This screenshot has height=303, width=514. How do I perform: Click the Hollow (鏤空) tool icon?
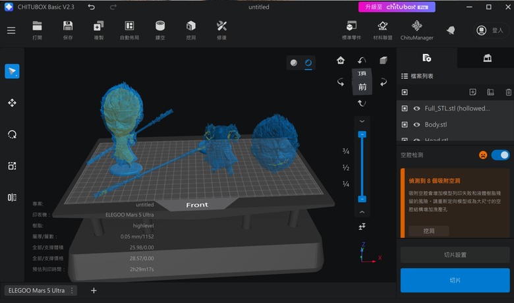(x=160, y=30)
